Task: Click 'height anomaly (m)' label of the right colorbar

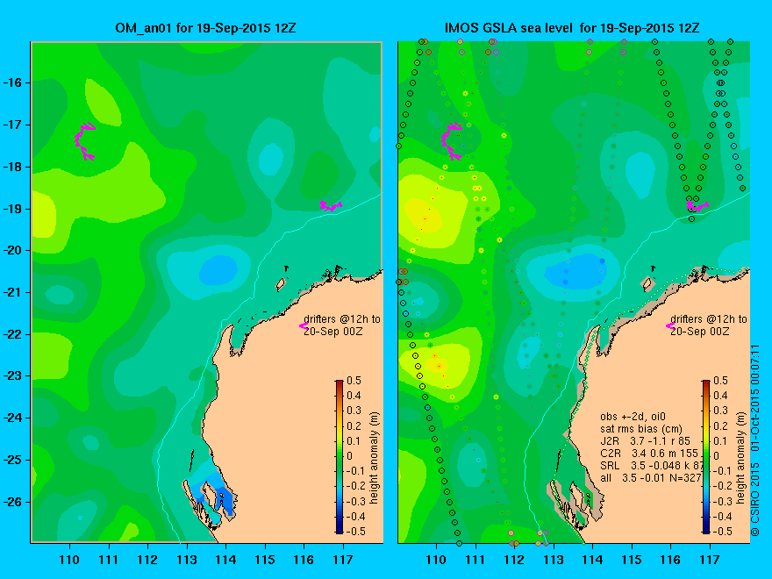Action: (x=741, y=458)
